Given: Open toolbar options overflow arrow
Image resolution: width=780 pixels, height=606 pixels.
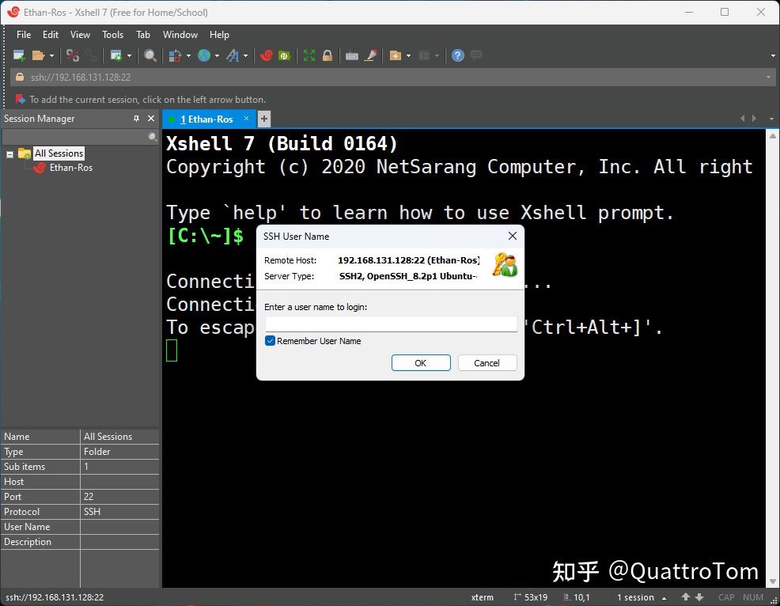Looking at the screenshot, I should tap(773, 55).
